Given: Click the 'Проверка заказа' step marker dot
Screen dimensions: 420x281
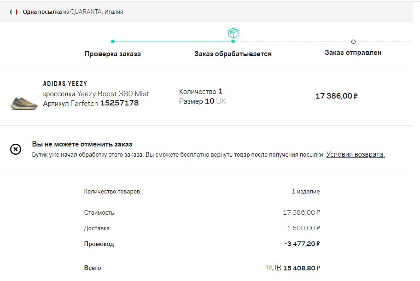Looking at the screenshot, I should (113, 41).
